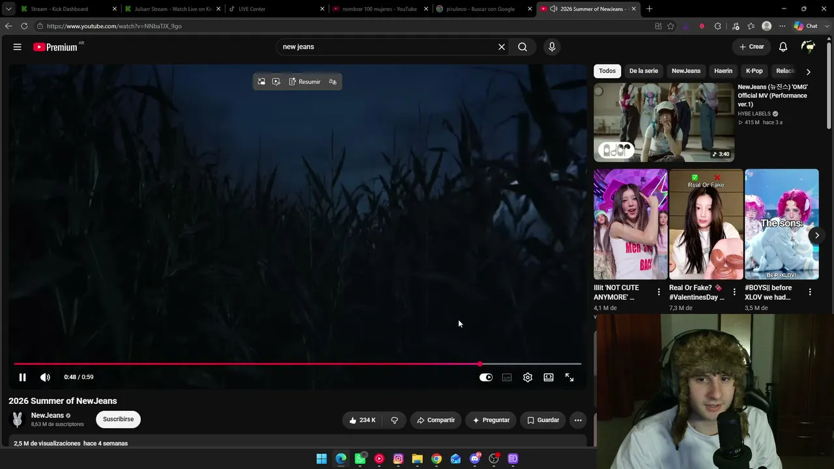Open picture-in-picture from video overlay toolbar
Image resolution: width=834 pixels, height=469 pixels.
point(261,81)
